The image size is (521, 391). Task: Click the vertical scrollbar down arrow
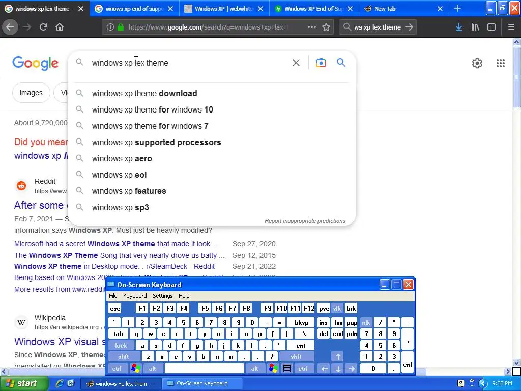click(516, 362)
